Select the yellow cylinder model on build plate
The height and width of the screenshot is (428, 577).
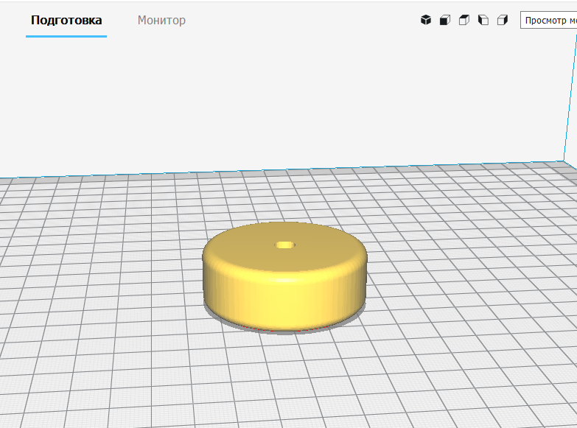click(285, 278)
